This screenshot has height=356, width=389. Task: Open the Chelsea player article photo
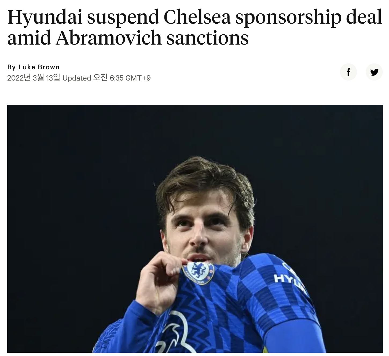tap(195, 228)
